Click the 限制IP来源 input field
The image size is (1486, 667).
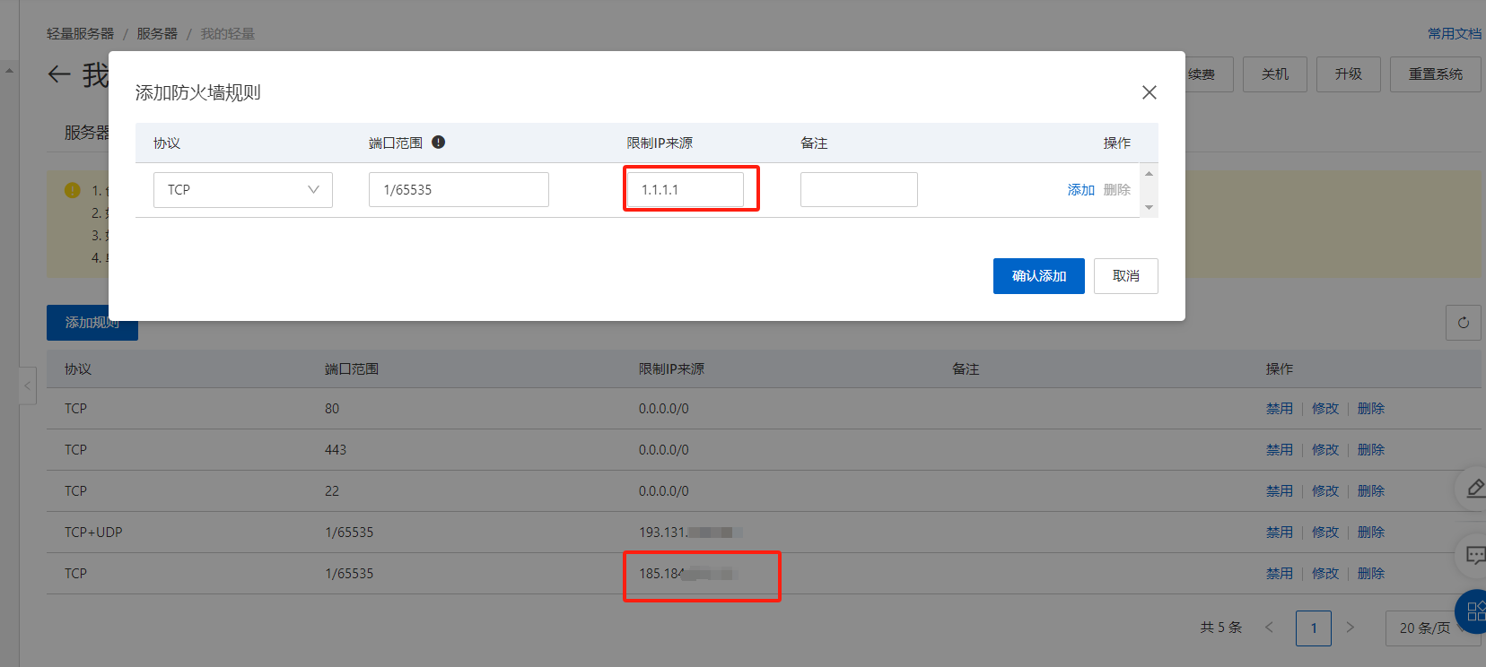point(686,190)
